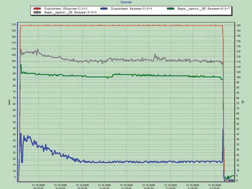Click the 150 tick on right axis
252x189 pixels.
click(238, 25)
